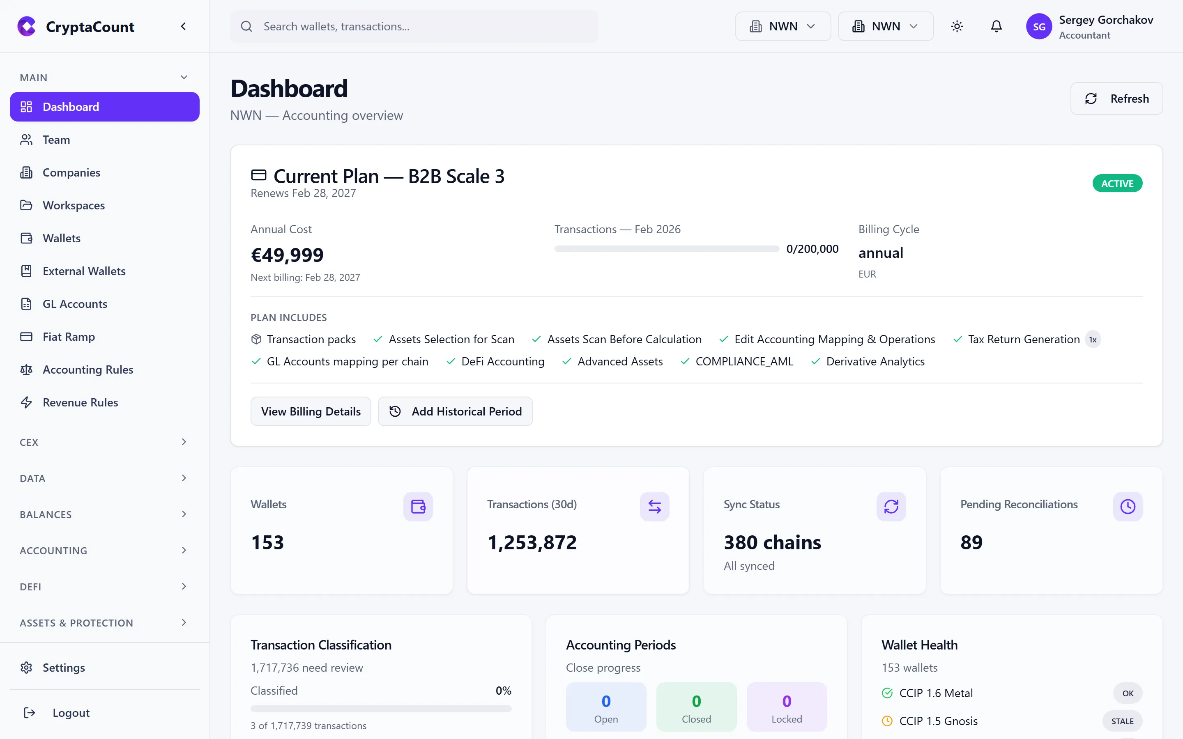Expand the CEX section

point(103,442)
